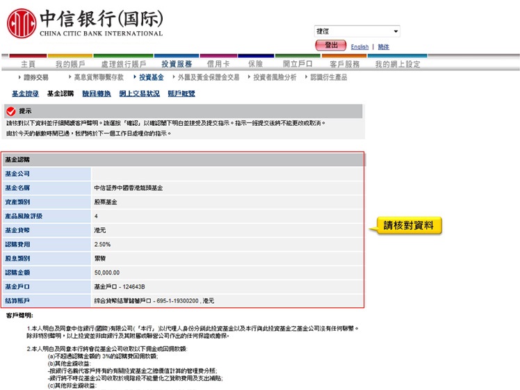Select the 投資基金 submenu link

(152, 77)
